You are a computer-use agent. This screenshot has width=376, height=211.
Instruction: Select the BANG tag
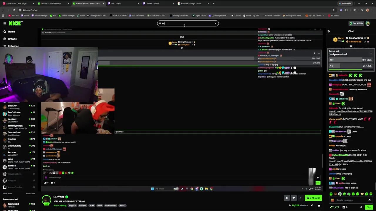pyautogui.click(x=122, y=206)
